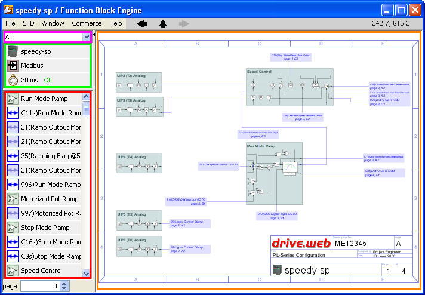Increase the page number with the stepper up arrow
This screenshot has height=295, width=425.
pos(64,284)
